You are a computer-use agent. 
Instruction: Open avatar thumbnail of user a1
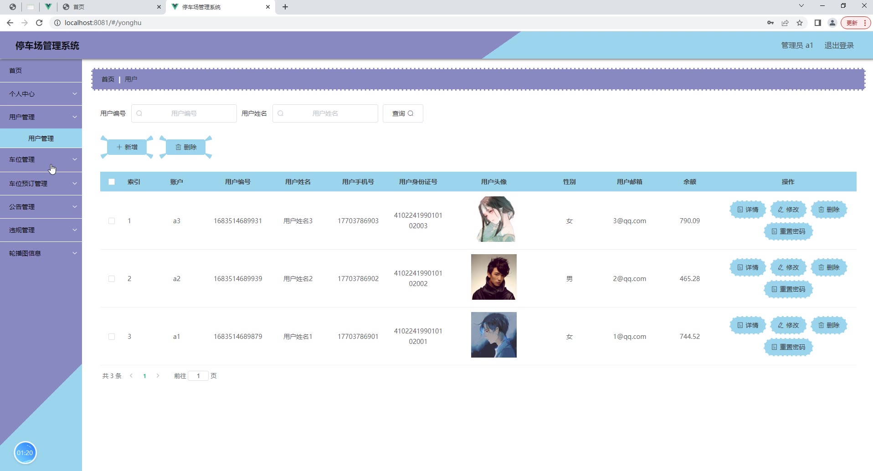494,335
